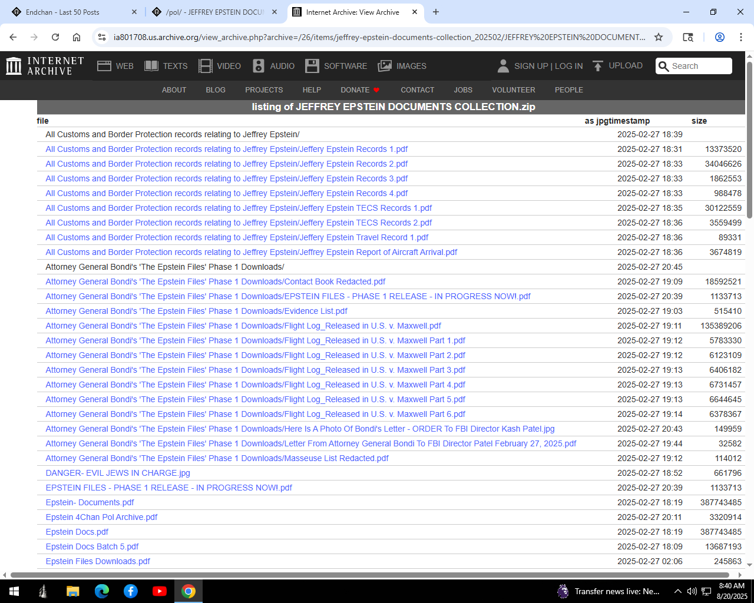Open the Software section icon
This screenshot has width=754, height=603.
click(312, 66)
